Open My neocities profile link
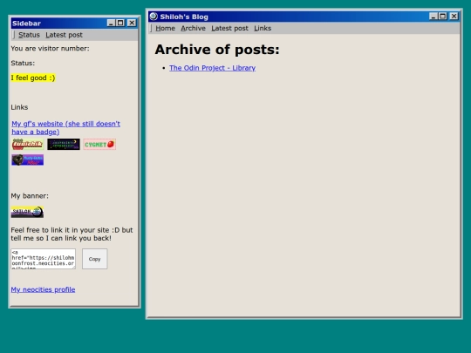This screenshot has width=471, height=353. (x=43, y=289)
